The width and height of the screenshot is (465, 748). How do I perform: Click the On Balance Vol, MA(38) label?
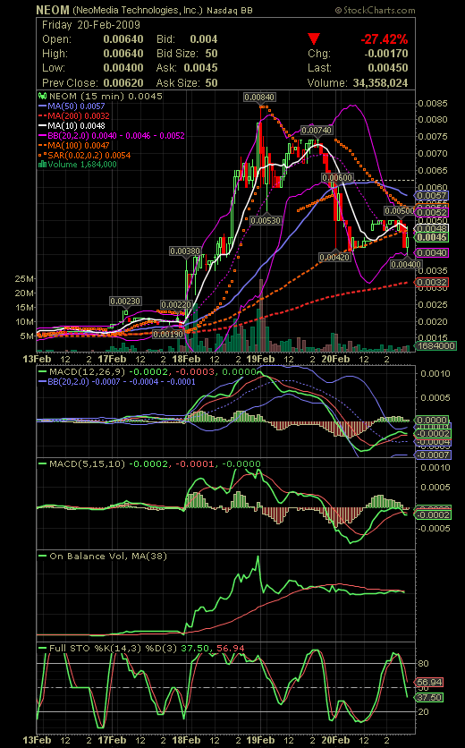(x=108, y=557)
